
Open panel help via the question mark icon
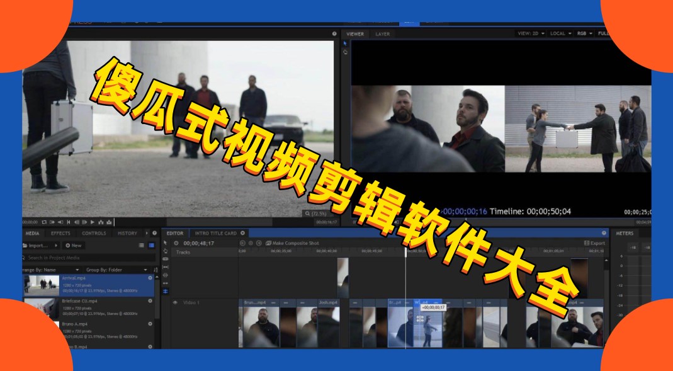155,233
